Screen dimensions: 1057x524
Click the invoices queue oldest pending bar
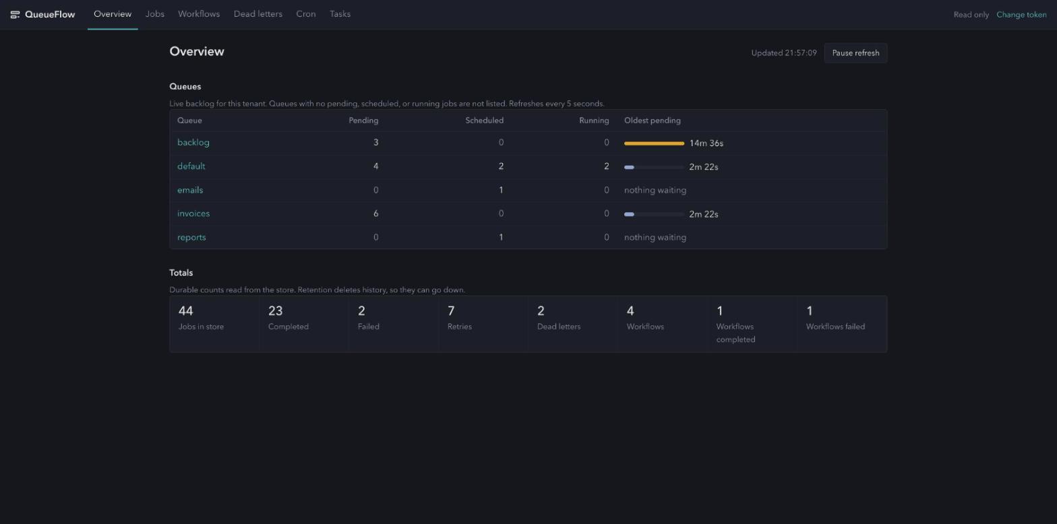654,214
